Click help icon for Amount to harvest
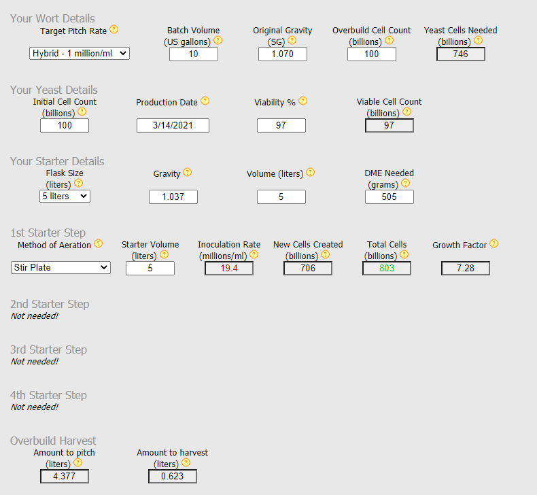Image resolution: width=537 pixels, height=495 pixels. (x=186, y=463)
